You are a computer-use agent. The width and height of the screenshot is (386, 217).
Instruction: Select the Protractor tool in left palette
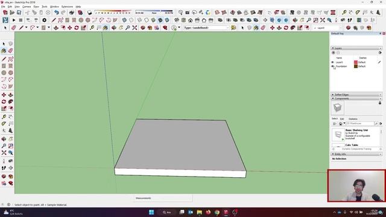[4, 124]
